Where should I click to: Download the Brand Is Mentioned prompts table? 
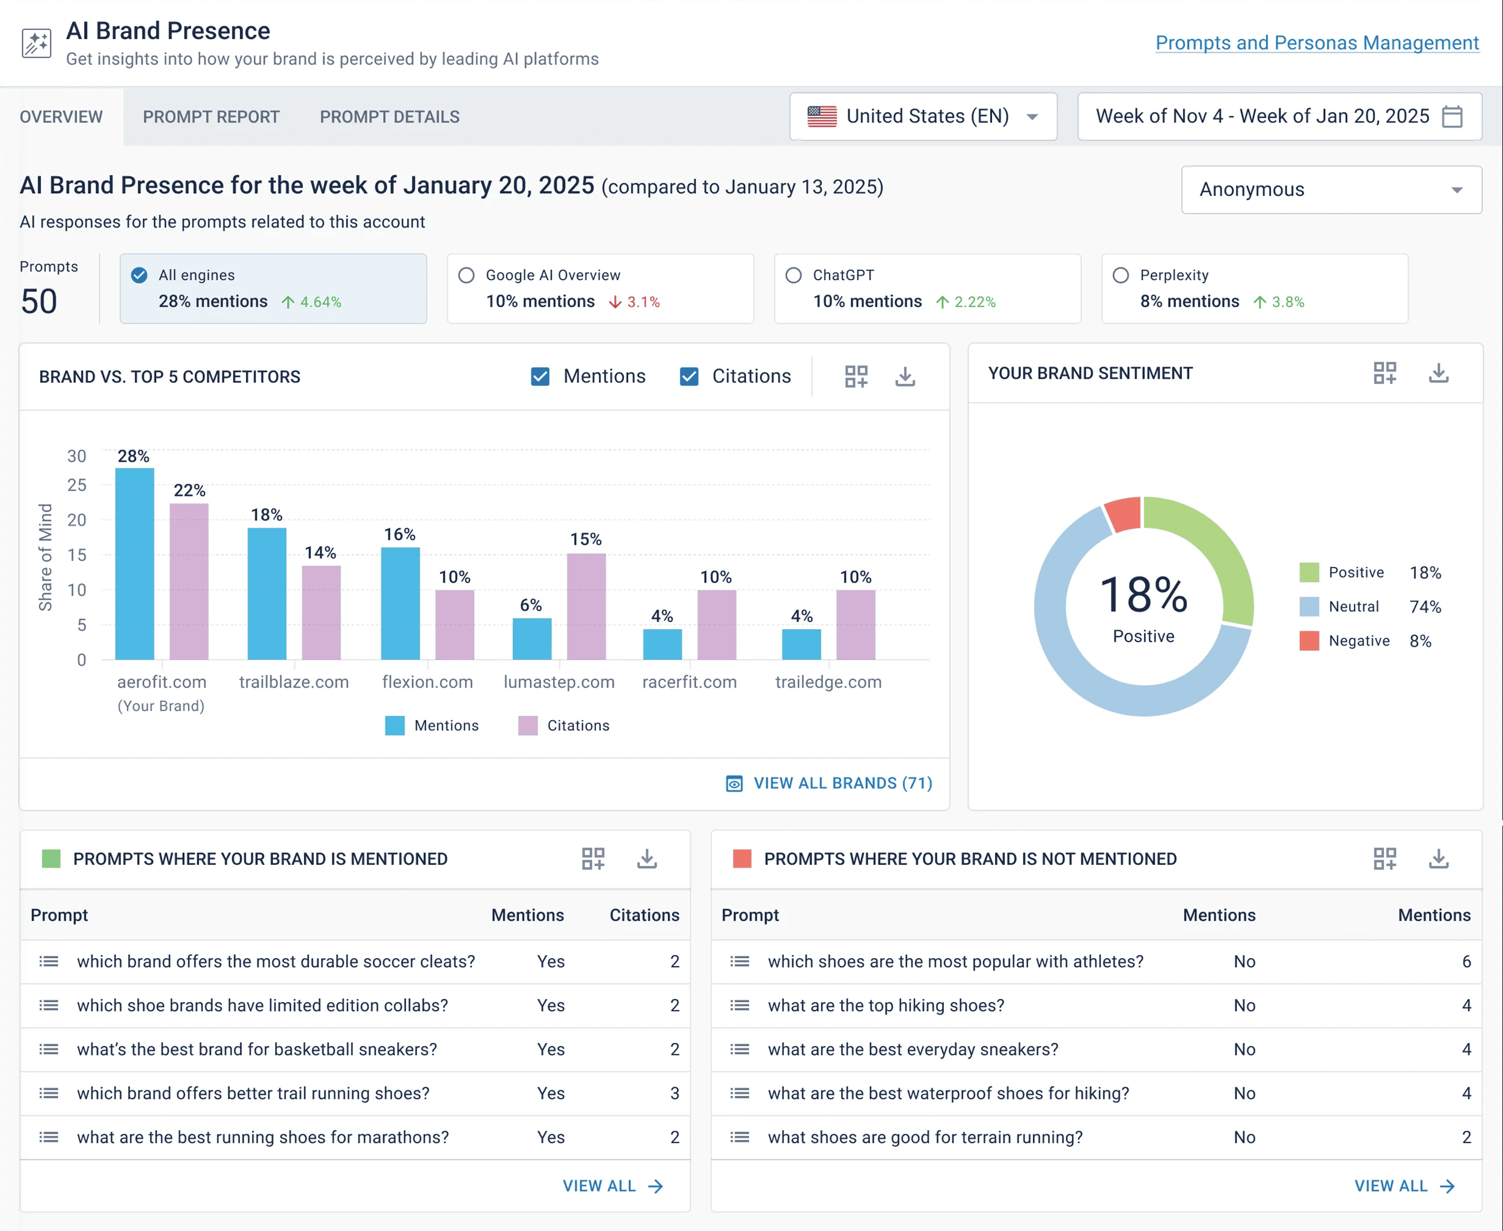(x=647, y=859)
